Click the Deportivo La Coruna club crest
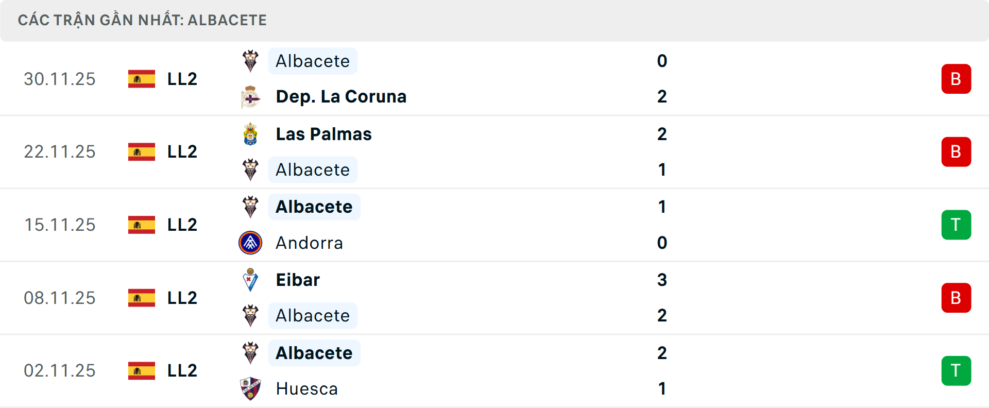Image resolution: width=989 pixels, height=408 pixels. tap(250, 97)
